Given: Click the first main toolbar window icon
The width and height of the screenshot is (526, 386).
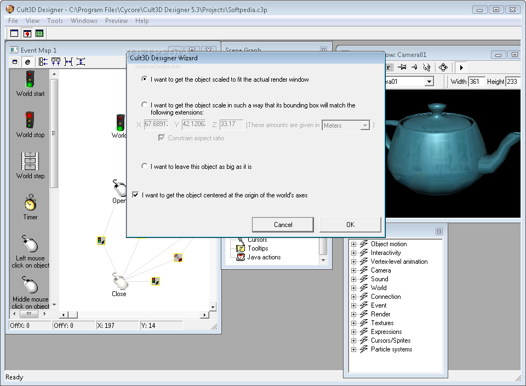Looking at the screenshot, I should (x=14, y=33).
